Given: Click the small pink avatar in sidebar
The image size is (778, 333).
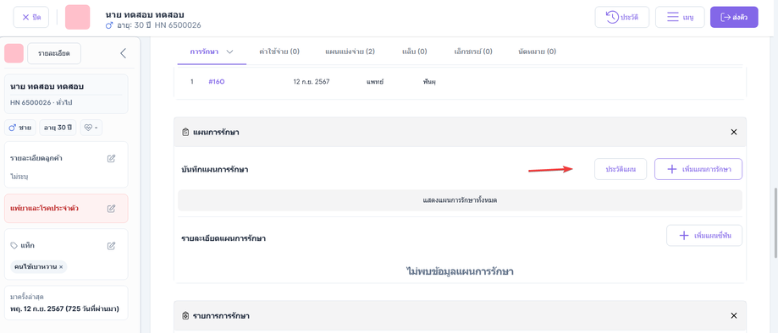Looking at the screenshot, I should click(x=14, y=53).
